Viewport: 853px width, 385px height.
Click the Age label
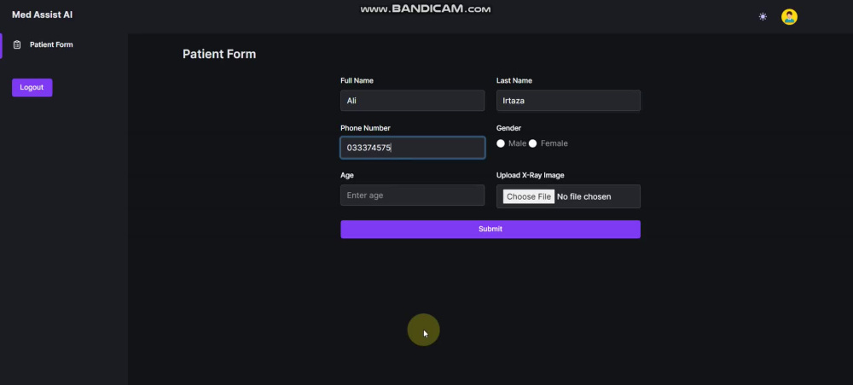click(347, 175)
